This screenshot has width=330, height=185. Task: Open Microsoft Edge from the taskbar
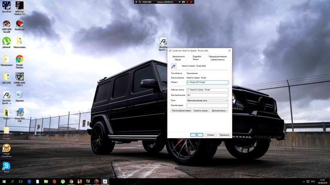click(x=29, y=181)
